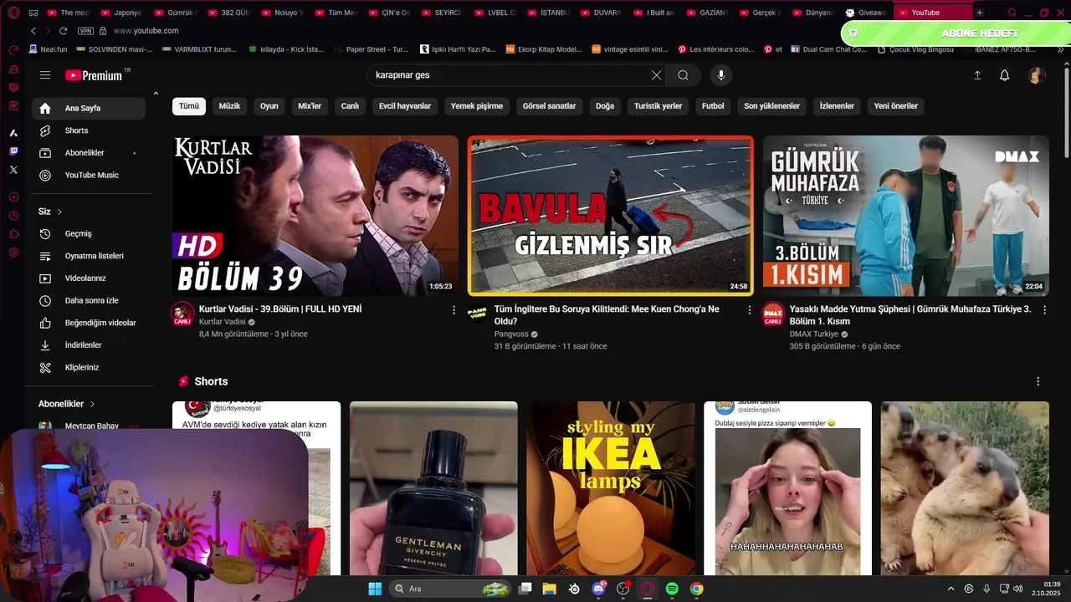Select the Turistik yerler chip

tap(658, 106)
